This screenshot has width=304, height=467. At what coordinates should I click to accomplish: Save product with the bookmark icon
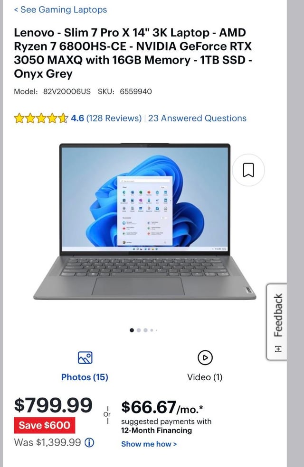point(248,170)
